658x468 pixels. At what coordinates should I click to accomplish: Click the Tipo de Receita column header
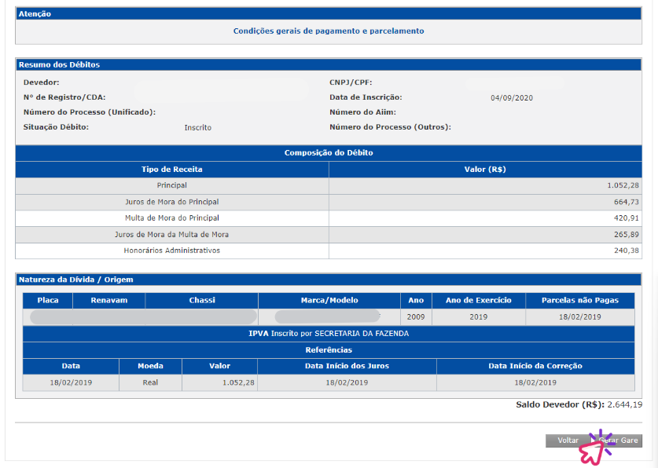(172, 170)
